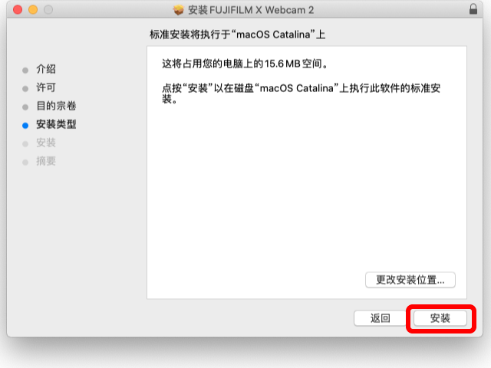Click the dimmed 安装 step in sidebar
Screen dimensions: 491x368
tap(46, 143)
